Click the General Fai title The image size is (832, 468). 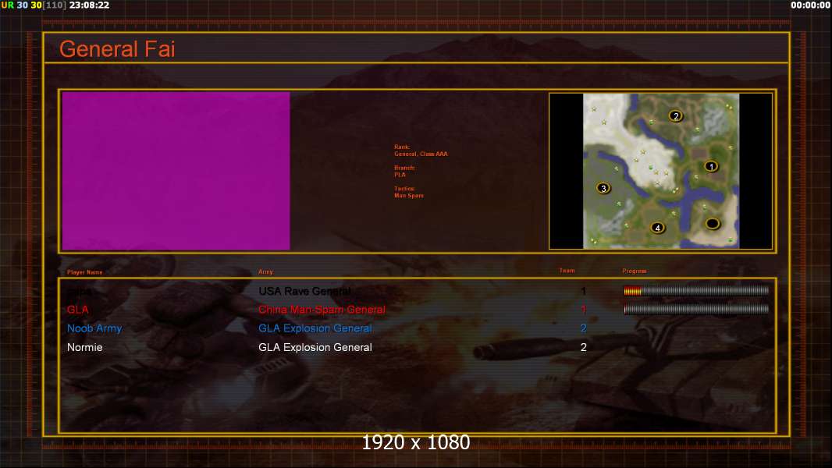point(117,49)
